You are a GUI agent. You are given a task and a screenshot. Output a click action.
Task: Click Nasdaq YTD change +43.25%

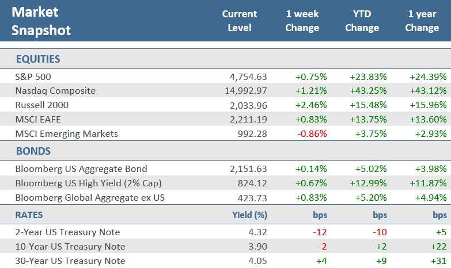368,91
